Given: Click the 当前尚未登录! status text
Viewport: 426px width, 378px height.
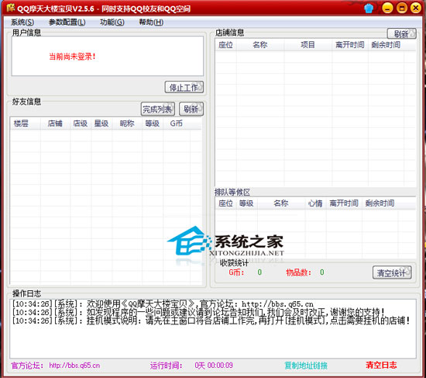Looking at the screenshot, I should click(x=72, y=57).
